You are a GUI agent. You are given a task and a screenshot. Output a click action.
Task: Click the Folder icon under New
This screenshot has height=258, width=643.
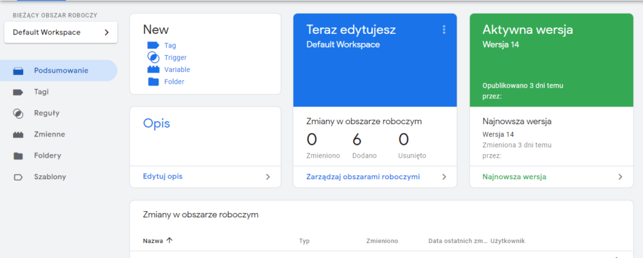point(153,81)
